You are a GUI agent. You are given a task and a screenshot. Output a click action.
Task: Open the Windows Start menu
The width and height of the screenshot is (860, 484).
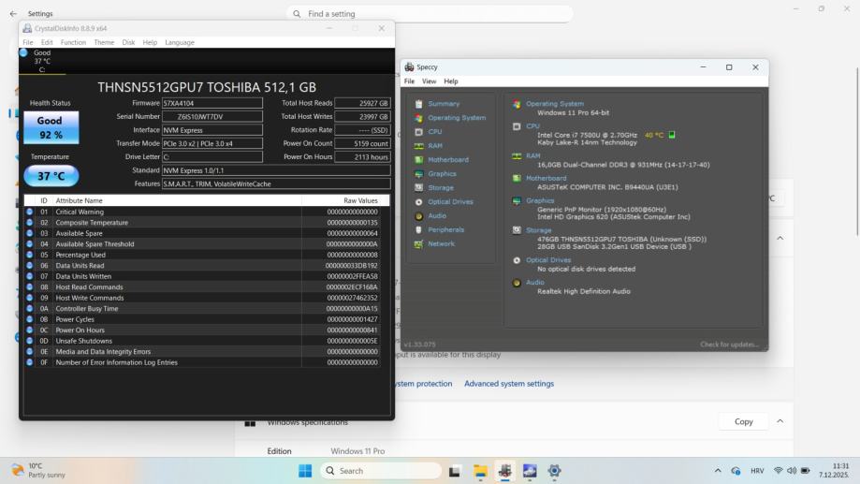[305, 471]
